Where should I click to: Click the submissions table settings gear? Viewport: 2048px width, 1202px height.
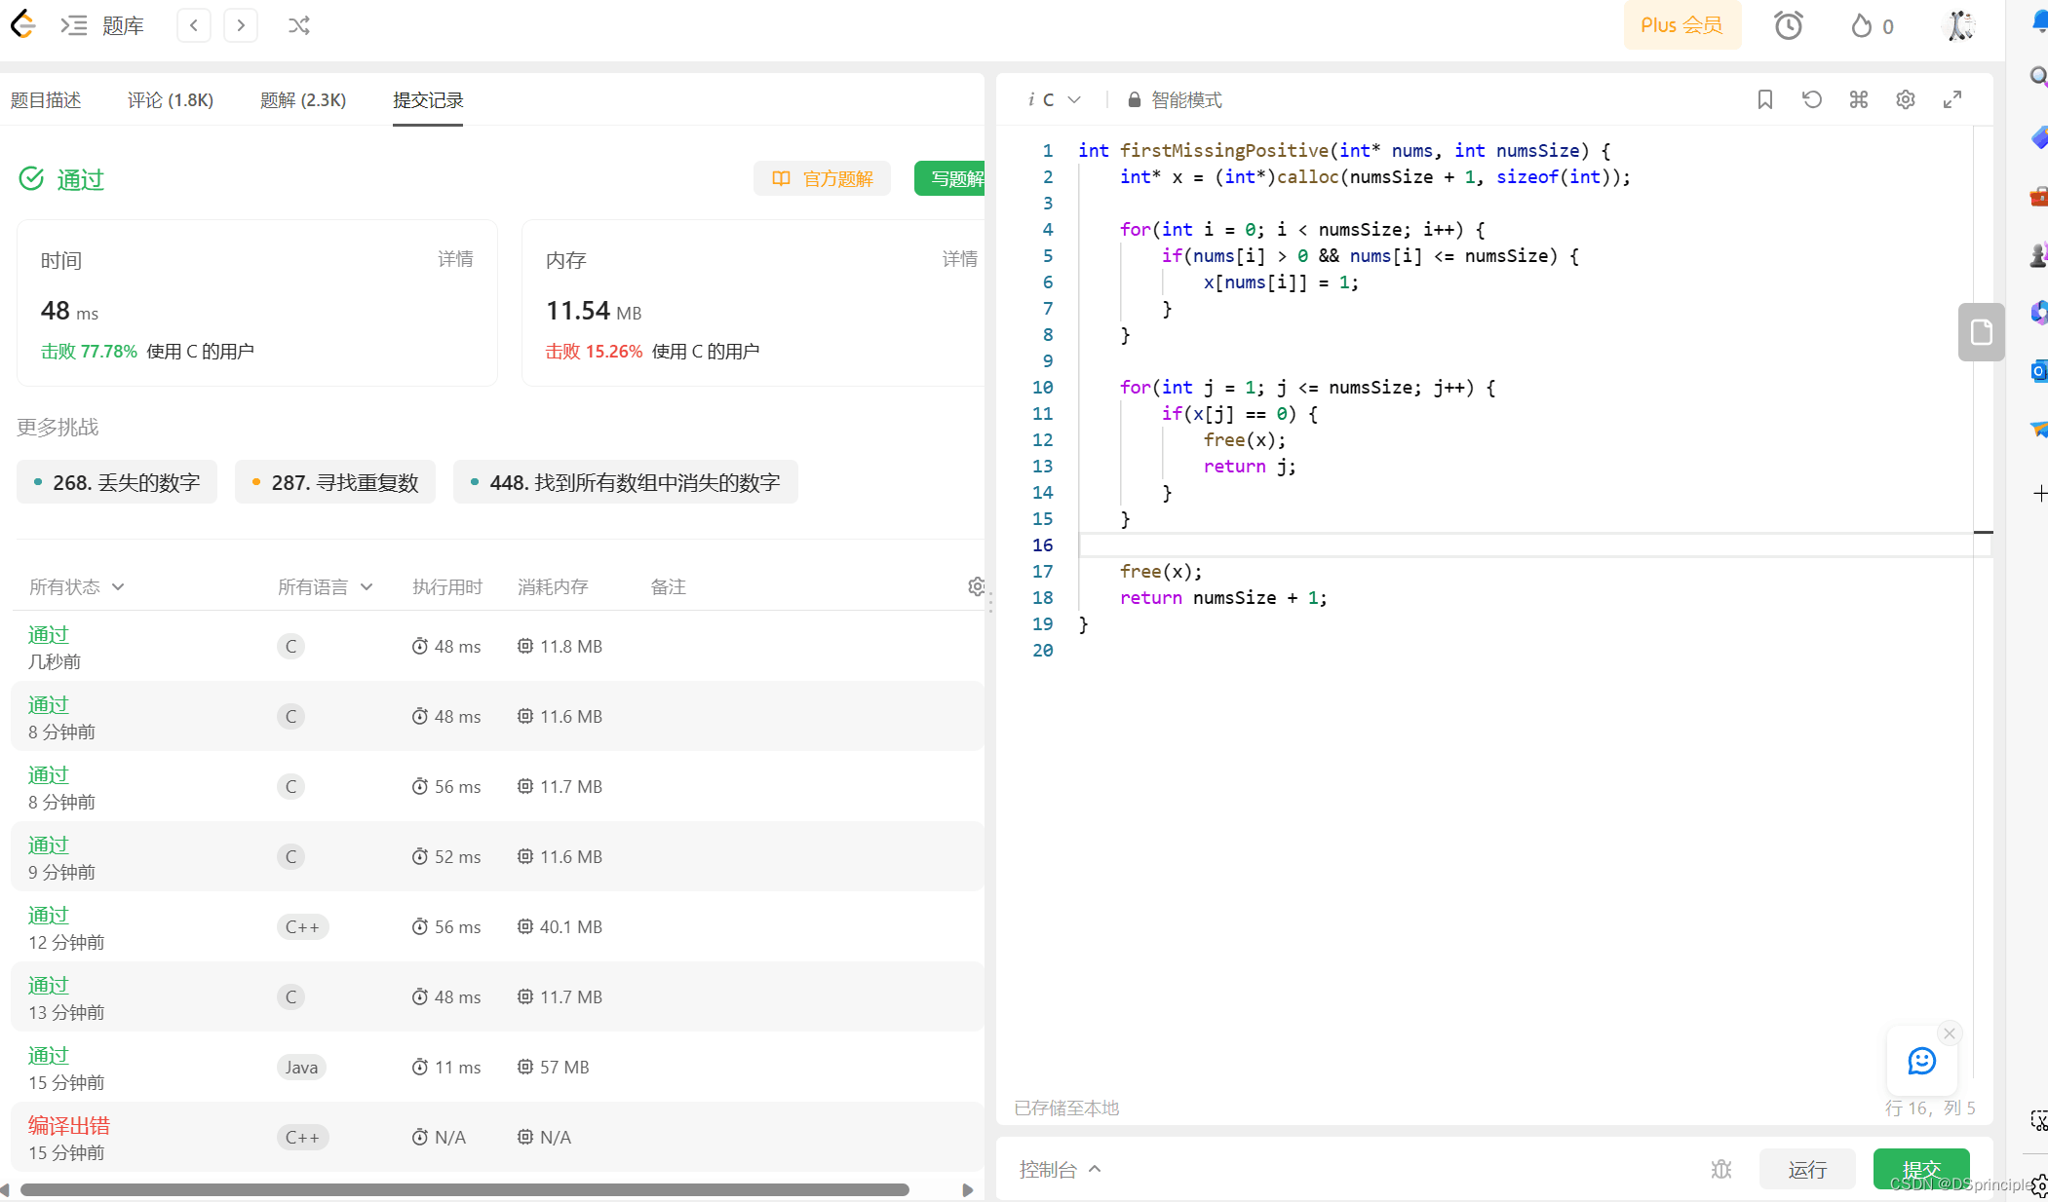tap(976, 586)
